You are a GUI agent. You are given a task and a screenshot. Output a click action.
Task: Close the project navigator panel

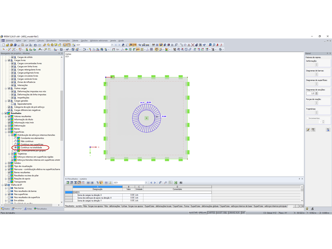[x=62, y=53]
